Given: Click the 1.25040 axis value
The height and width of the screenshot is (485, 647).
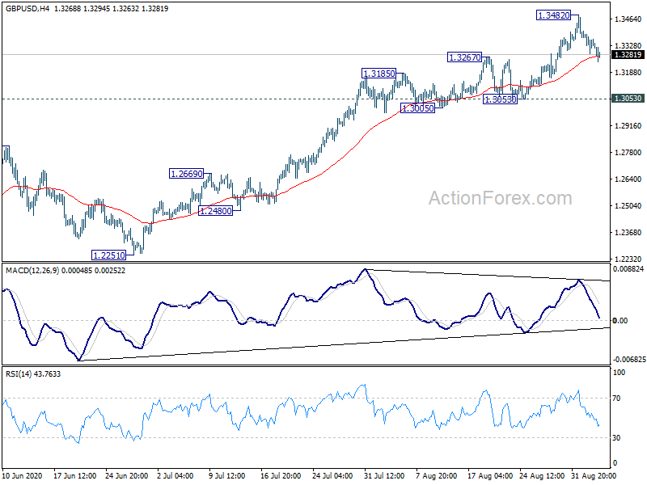Looking at the screenshot, I should point(628,206).
